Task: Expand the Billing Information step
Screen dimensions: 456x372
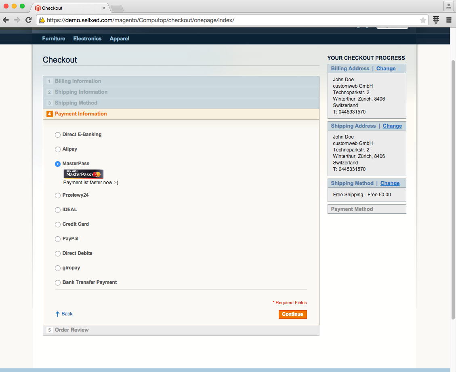Action: click(x=181, y=82)
